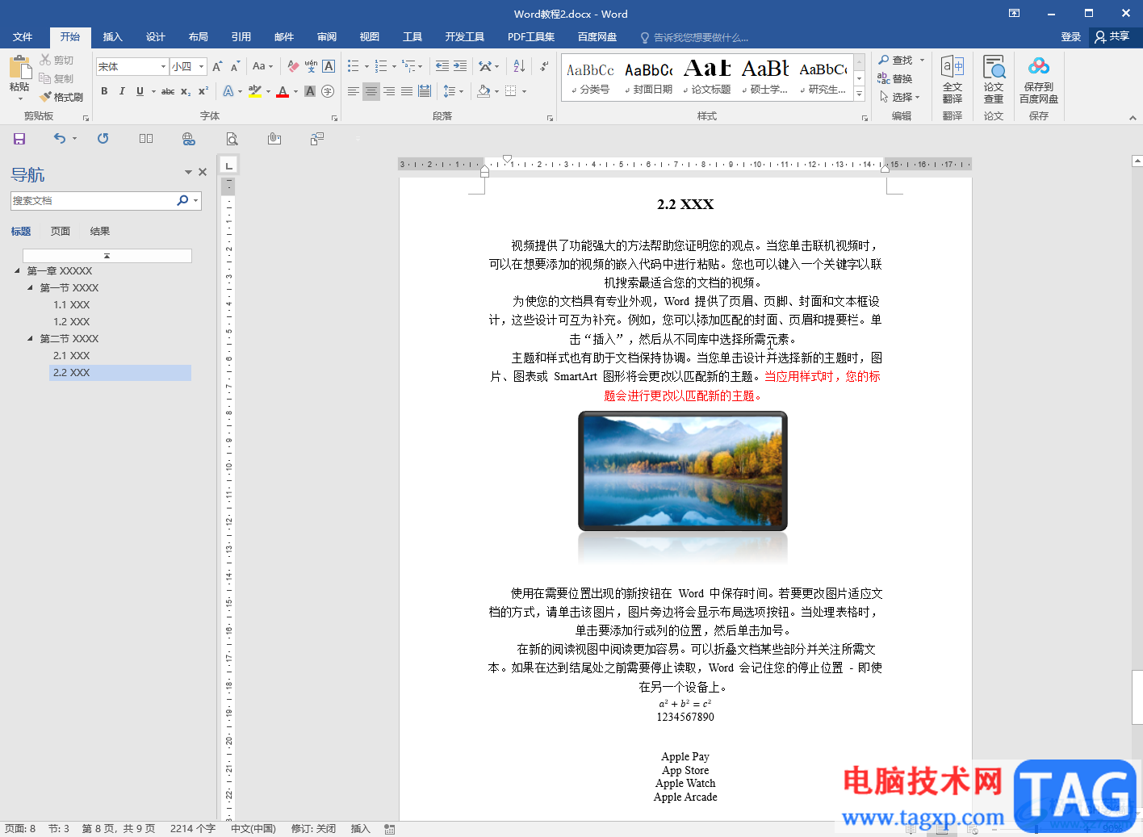The image size is (1143, 837).
Task: Apply character border icon (boxed A)
Action: [329, 67]
